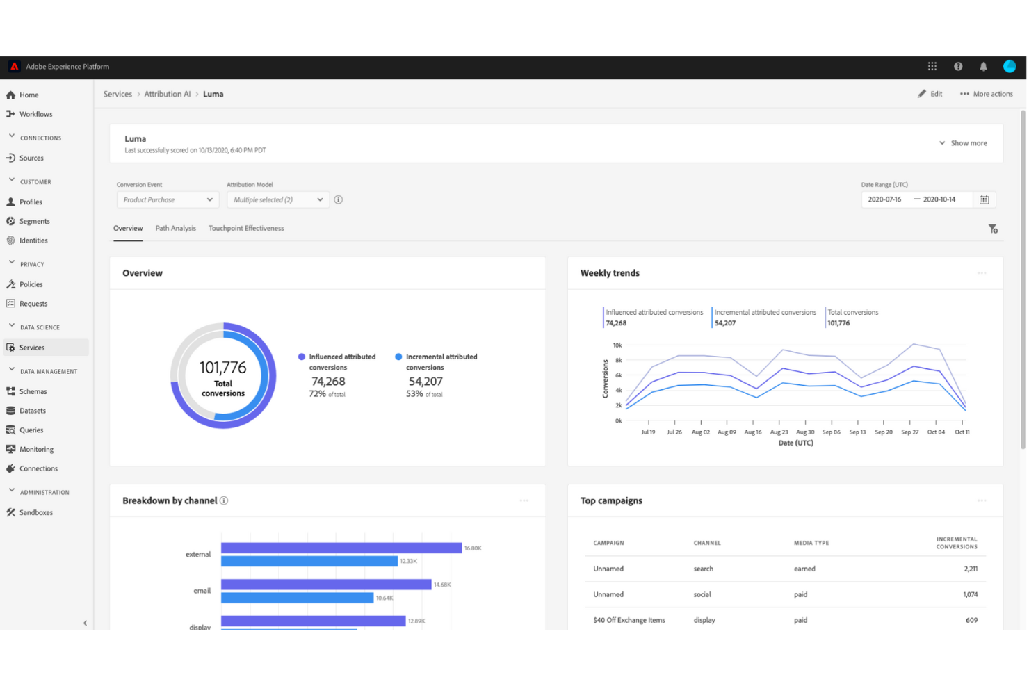Open the help question mark icon
The height and width of the screenshot is (686, 1029).
958,67
